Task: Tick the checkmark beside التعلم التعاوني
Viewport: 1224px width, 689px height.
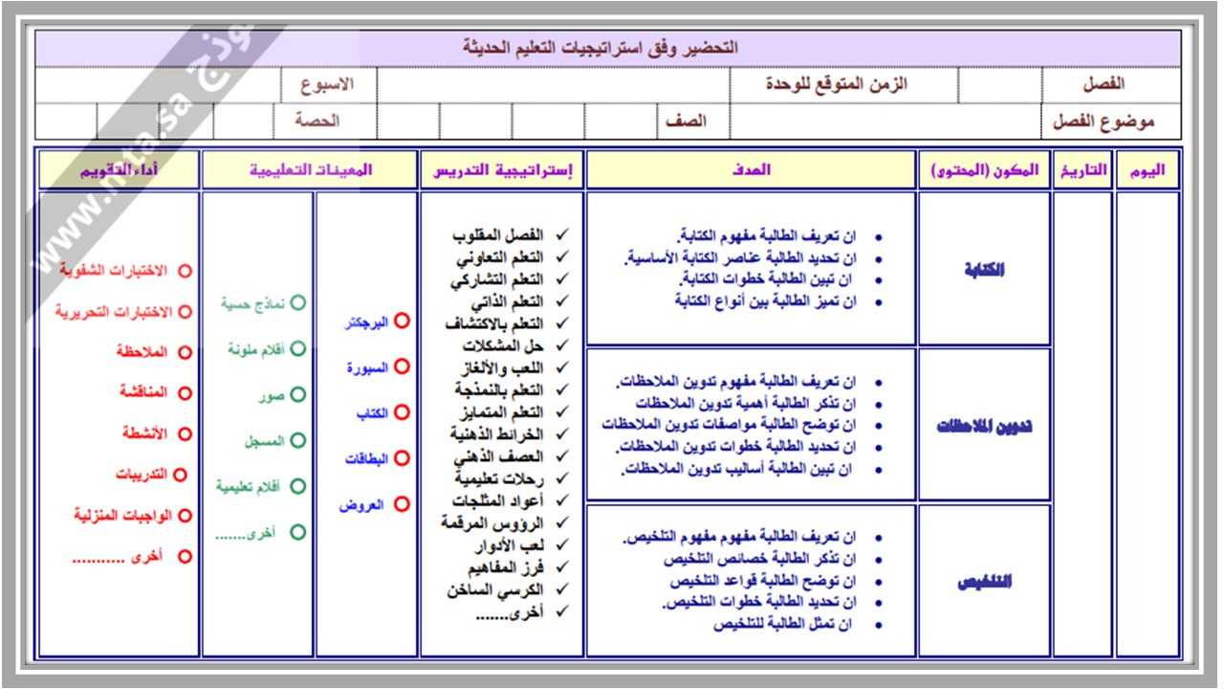Action: (562, 256)
